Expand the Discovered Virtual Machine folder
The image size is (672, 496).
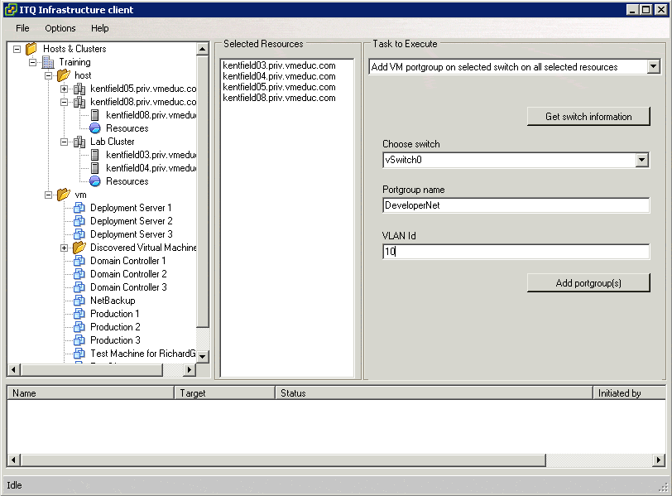[65, 248]
